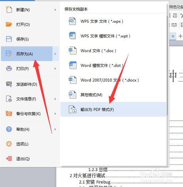The image size is (183, 187).
Task: Expand the 另存为(A) submenu arrow
Action: click(55, 54)
